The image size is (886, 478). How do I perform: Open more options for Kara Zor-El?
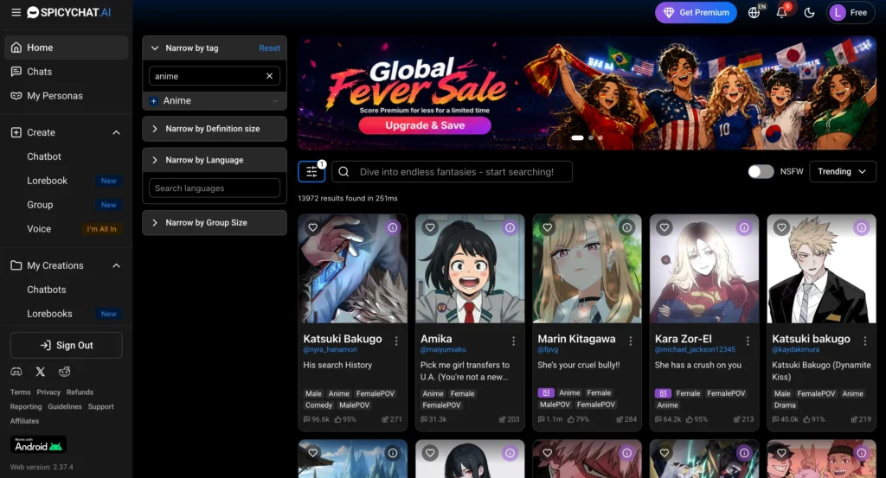748,341
